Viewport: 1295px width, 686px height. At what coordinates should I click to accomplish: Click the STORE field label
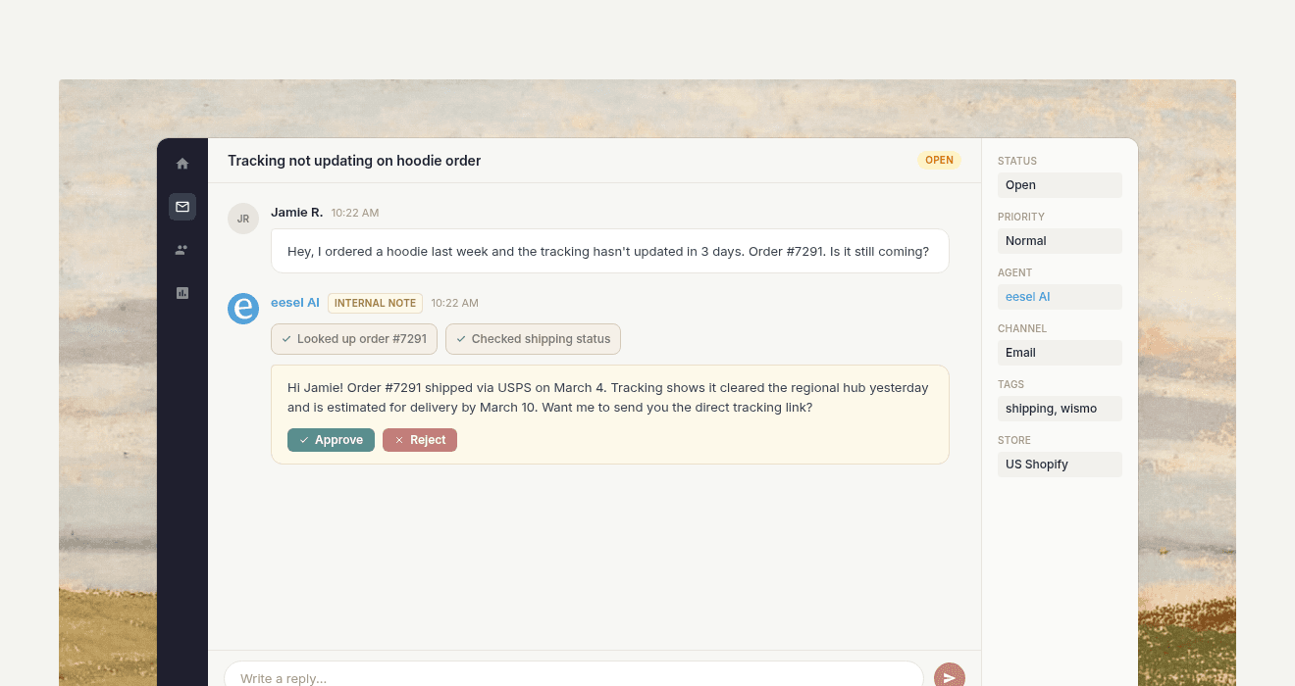click(1014, 440)
